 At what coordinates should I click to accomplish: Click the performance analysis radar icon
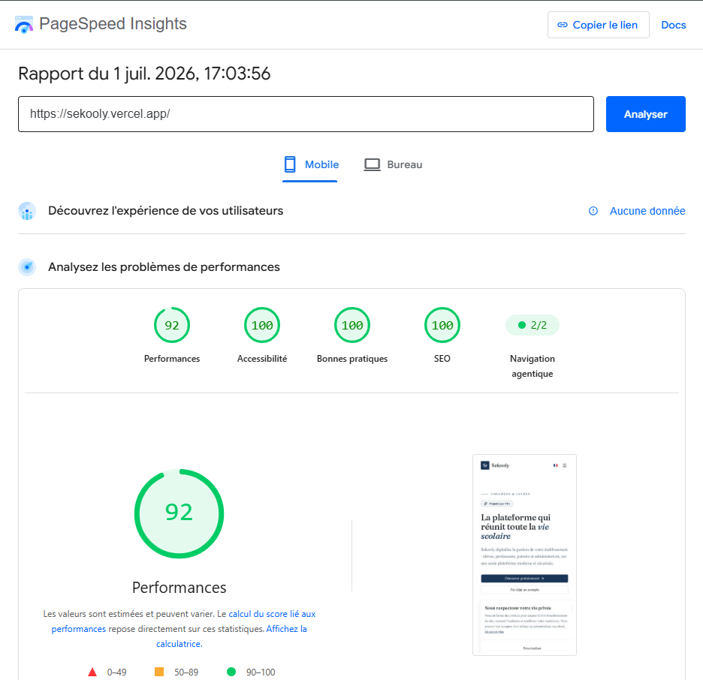27,267
